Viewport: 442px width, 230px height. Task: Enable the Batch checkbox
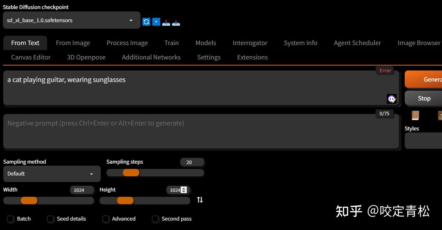pos(11,219)
